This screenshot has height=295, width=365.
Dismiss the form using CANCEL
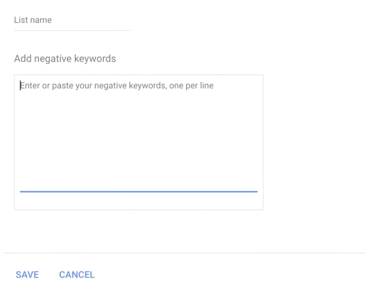[x=77, y=275]
